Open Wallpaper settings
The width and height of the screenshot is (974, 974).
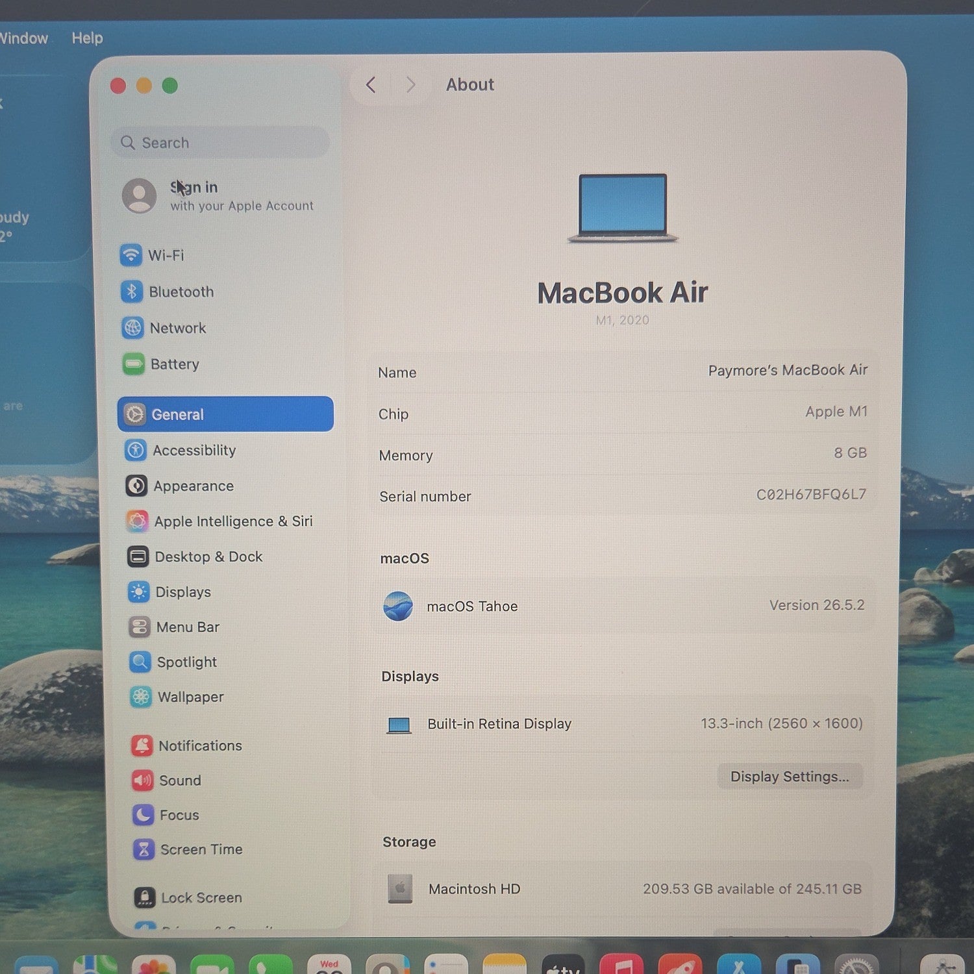click(x=177, y=697)
